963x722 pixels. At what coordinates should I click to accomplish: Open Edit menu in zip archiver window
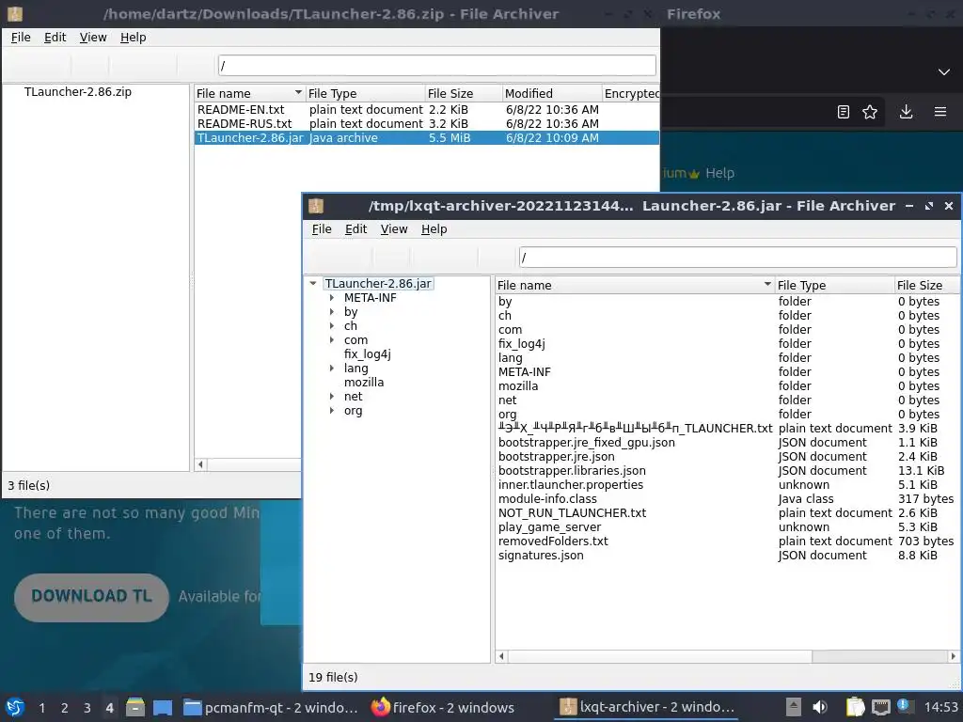coord(55,38)
